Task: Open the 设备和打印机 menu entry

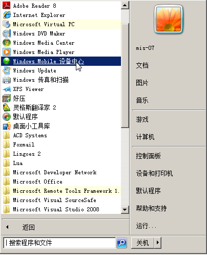Action: (x=154, y=173)
